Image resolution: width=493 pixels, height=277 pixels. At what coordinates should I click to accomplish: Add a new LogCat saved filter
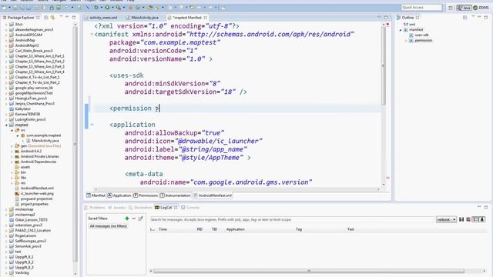[x=127, y=219]
